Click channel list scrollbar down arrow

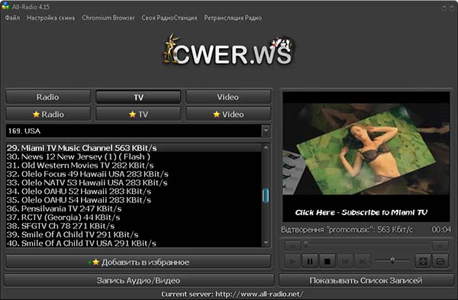(266, 243)
